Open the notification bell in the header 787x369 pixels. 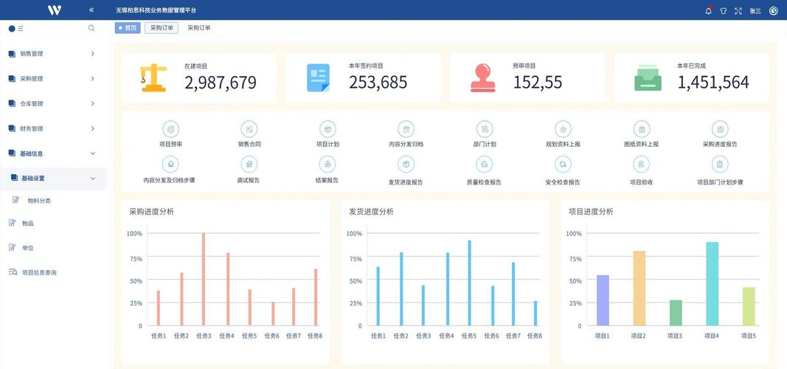point(708,10)
